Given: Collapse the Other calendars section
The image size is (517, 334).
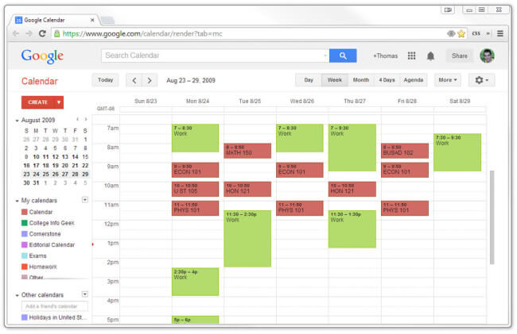Looking at the screenshot, I should [x=17, y=295].
